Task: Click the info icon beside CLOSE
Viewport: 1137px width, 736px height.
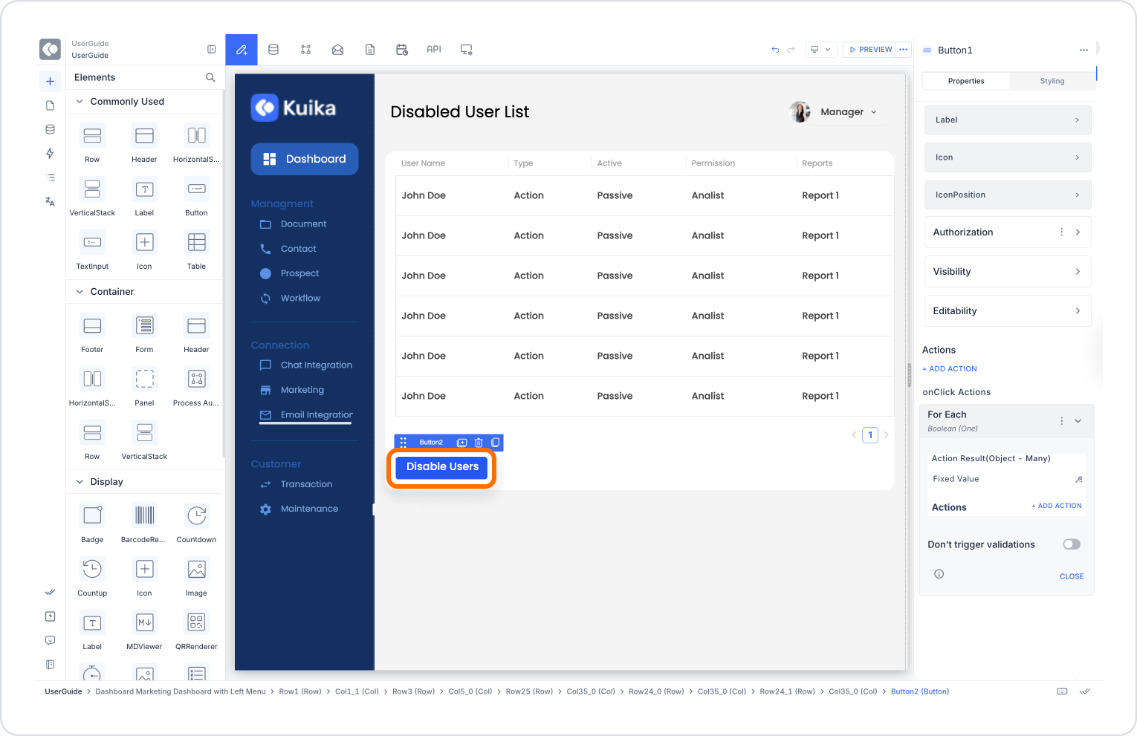Action: coord(939,574)
